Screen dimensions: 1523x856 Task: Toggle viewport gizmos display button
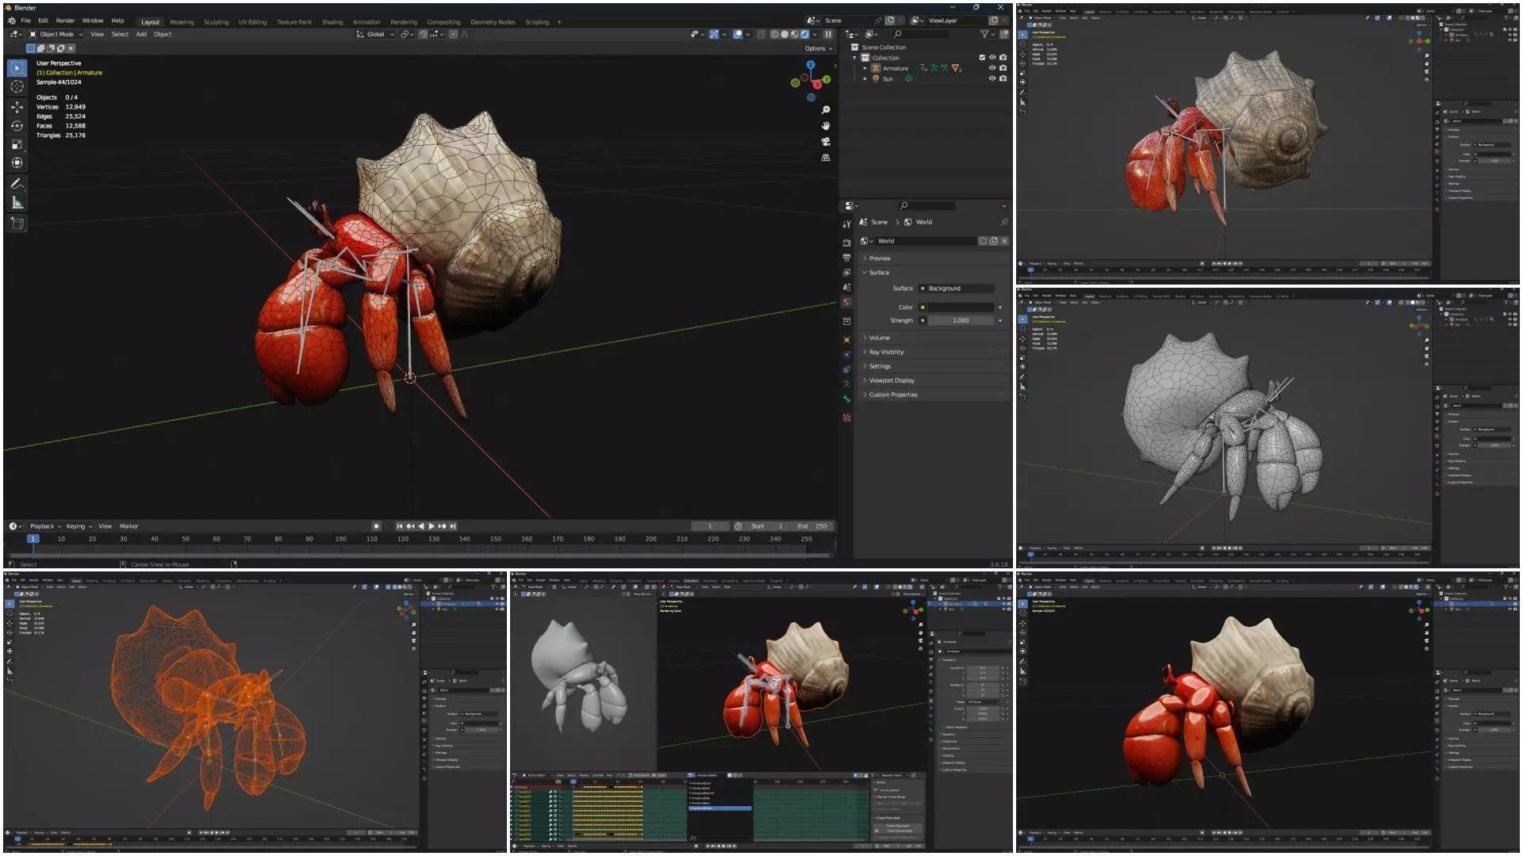tap(713, 34)
